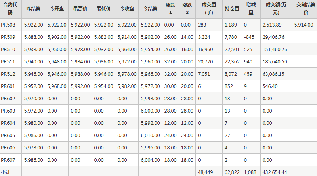317x176 pixels.
Task: Click PR605 open interest 27
Action: click(x=227, y=135)
